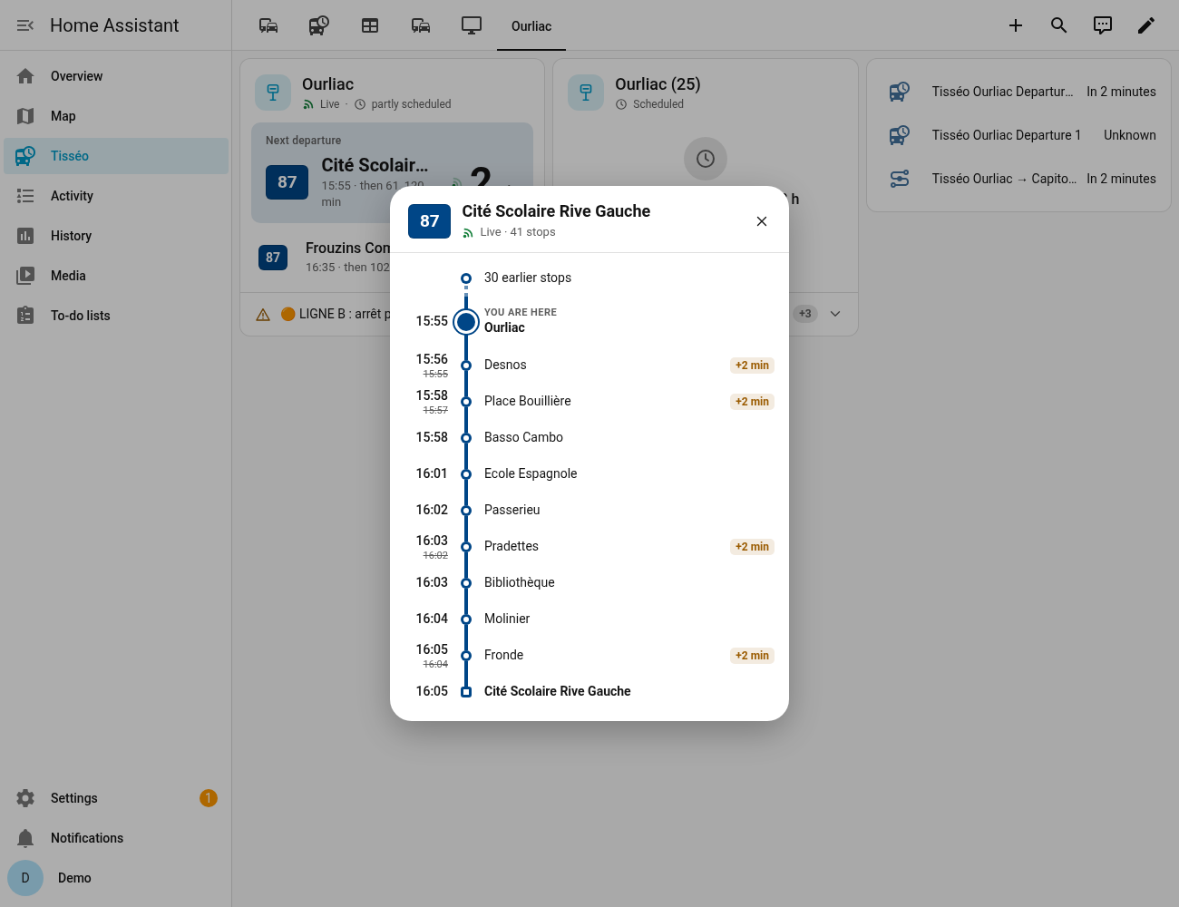Click the LIGNE B alert warning icon
This screenshot has width=1179, height=907.
click(x=263, y=315)
